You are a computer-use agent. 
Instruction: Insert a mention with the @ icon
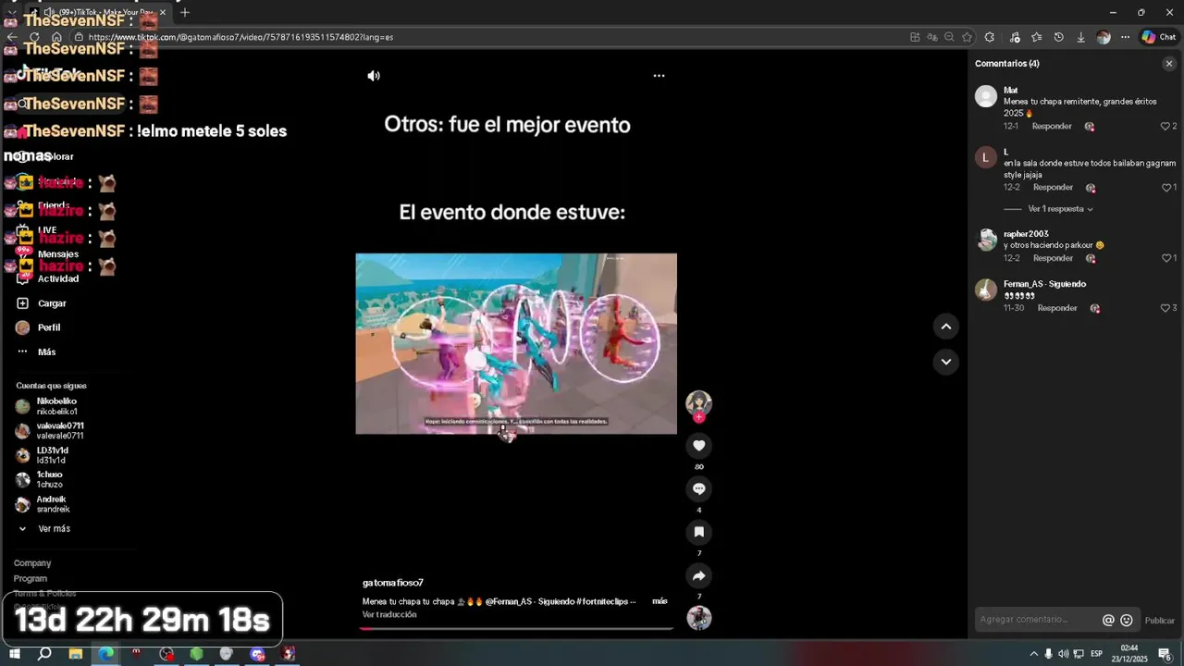click(x=1108, y=621)
